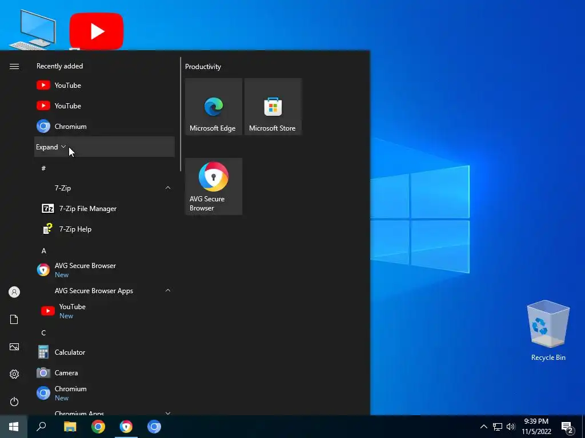Open the second YouTube entry in Recently added
The width and height of the screenshot is (585, 438).
coord(105,106)
